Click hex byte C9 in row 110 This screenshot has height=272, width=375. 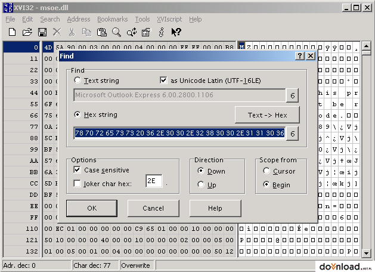pos(139,228)
